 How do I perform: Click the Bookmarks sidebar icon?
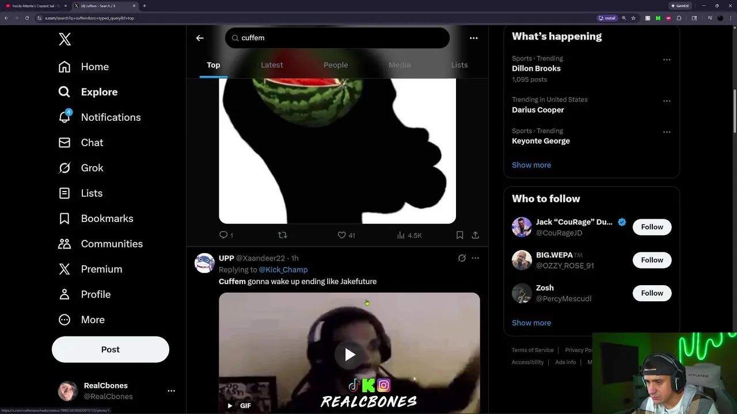coord(64,218)
